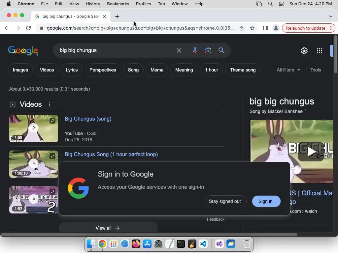
Task: Select the 1 hour filter chip
Action: pyautogui.click(x=212, y=70)
